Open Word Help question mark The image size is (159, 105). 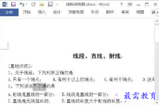point(121,4)
